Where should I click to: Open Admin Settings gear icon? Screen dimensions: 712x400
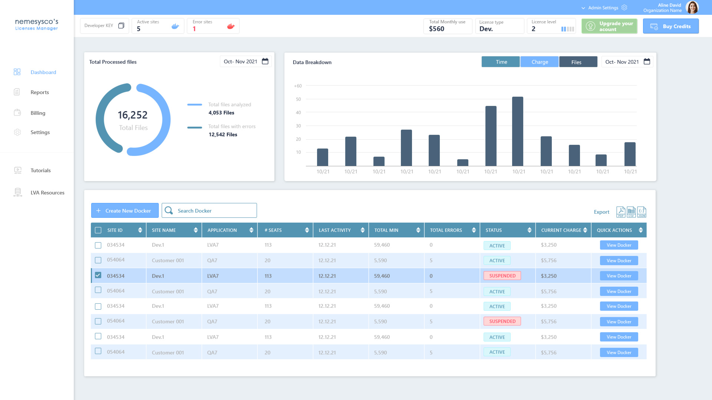point(624,8)
